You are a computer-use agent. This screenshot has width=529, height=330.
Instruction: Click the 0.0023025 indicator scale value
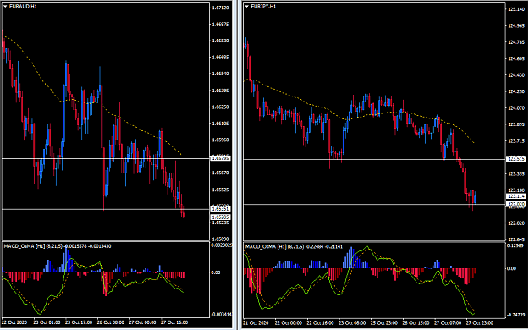pyautogui.click(x=222, y=245)
